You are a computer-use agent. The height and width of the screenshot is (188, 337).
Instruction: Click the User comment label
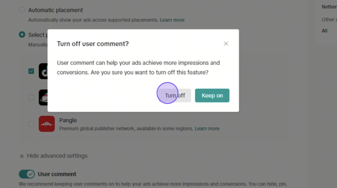coord(57,174)
